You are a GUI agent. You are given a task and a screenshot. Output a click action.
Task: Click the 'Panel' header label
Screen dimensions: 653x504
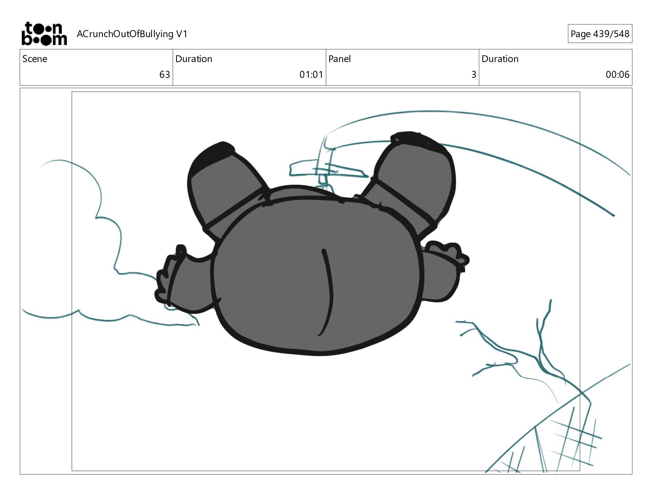(340, 59)
